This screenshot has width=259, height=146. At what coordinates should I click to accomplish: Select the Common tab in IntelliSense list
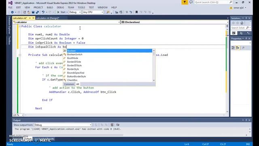click(x=69, y=84)
